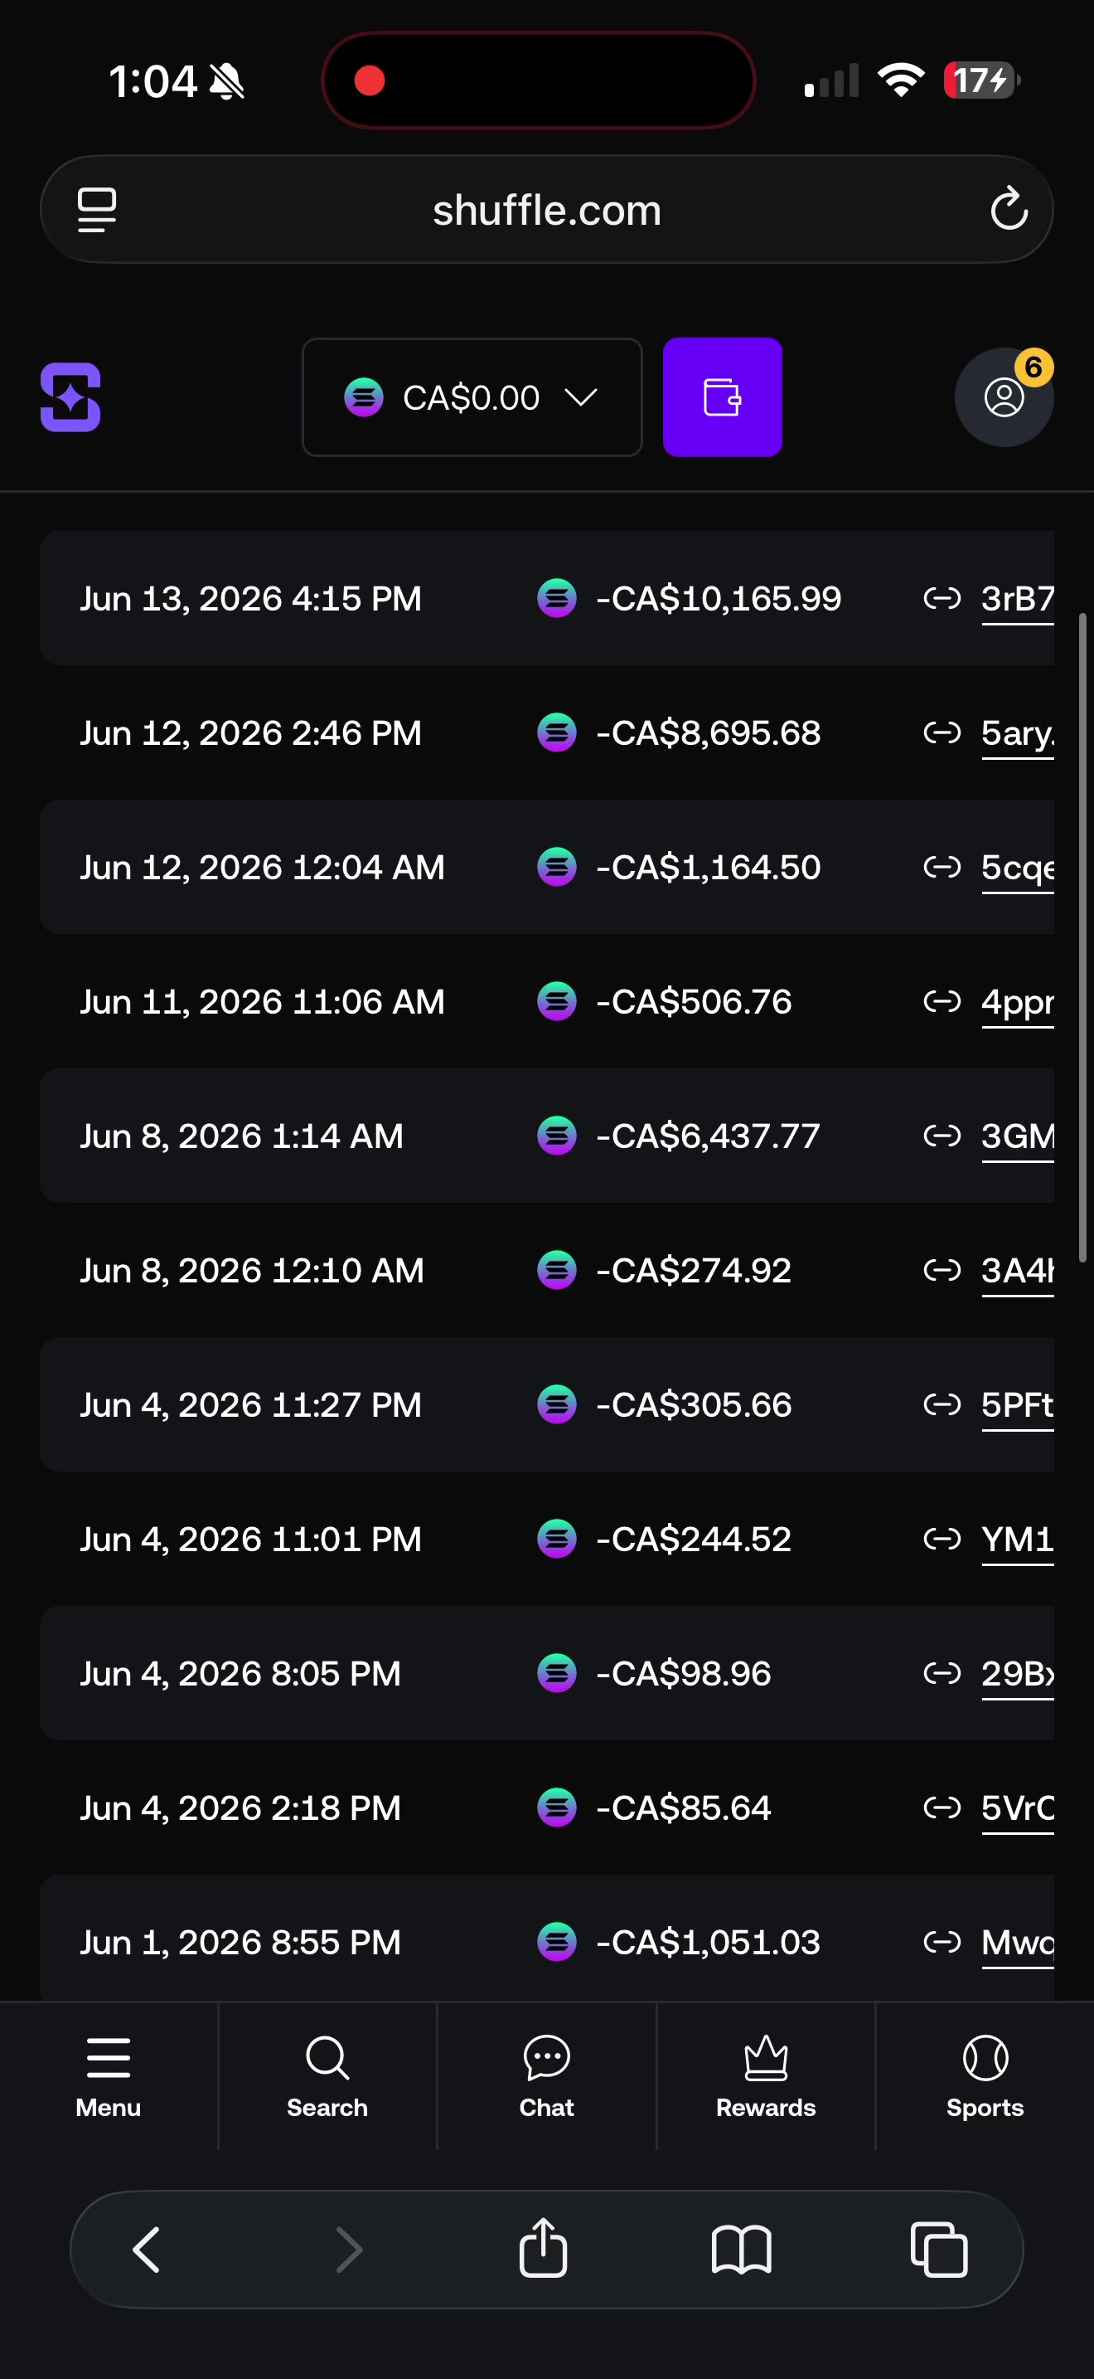
Task: Go back with Safari back arrow
Action: coord(147,2249)
